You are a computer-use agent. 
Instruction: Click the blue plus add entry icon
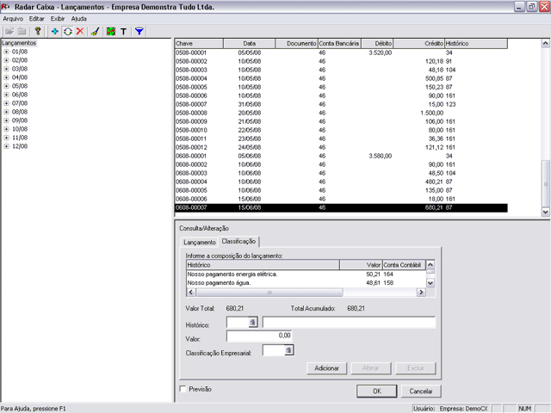point(56,30)
